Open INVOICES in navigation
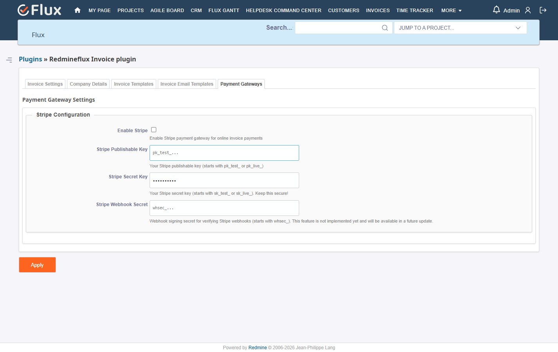This screenshot has height=352, width=558. 377,11
